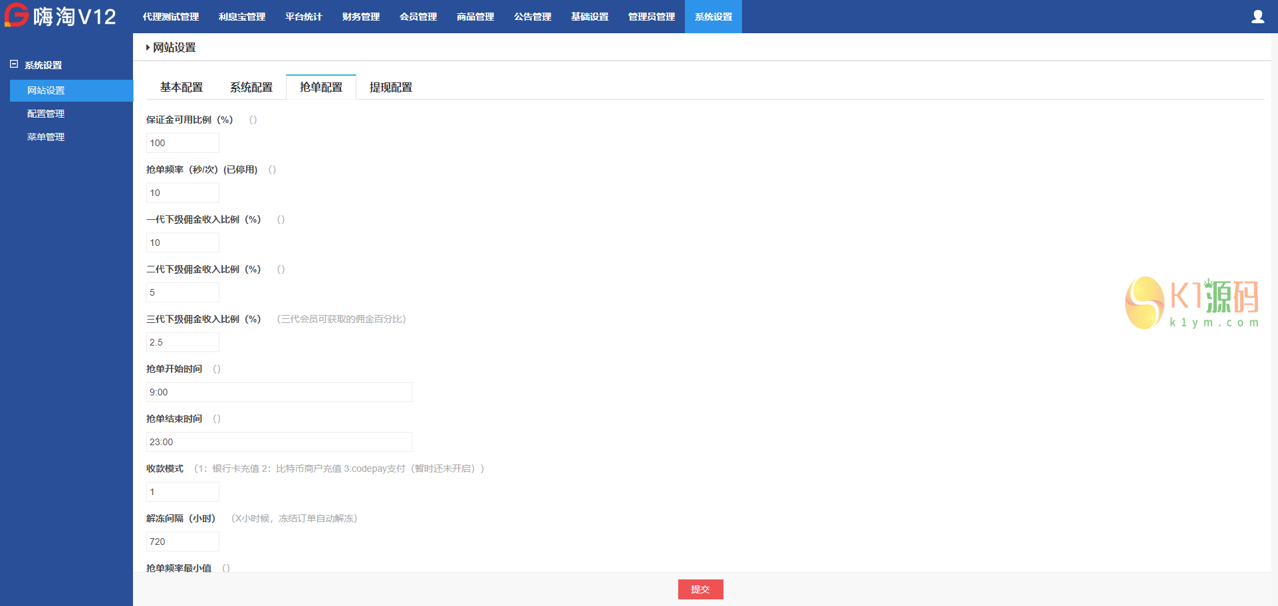
Task: Focus the 抢单开始时间 input field
Action: [x=279, y=392]
